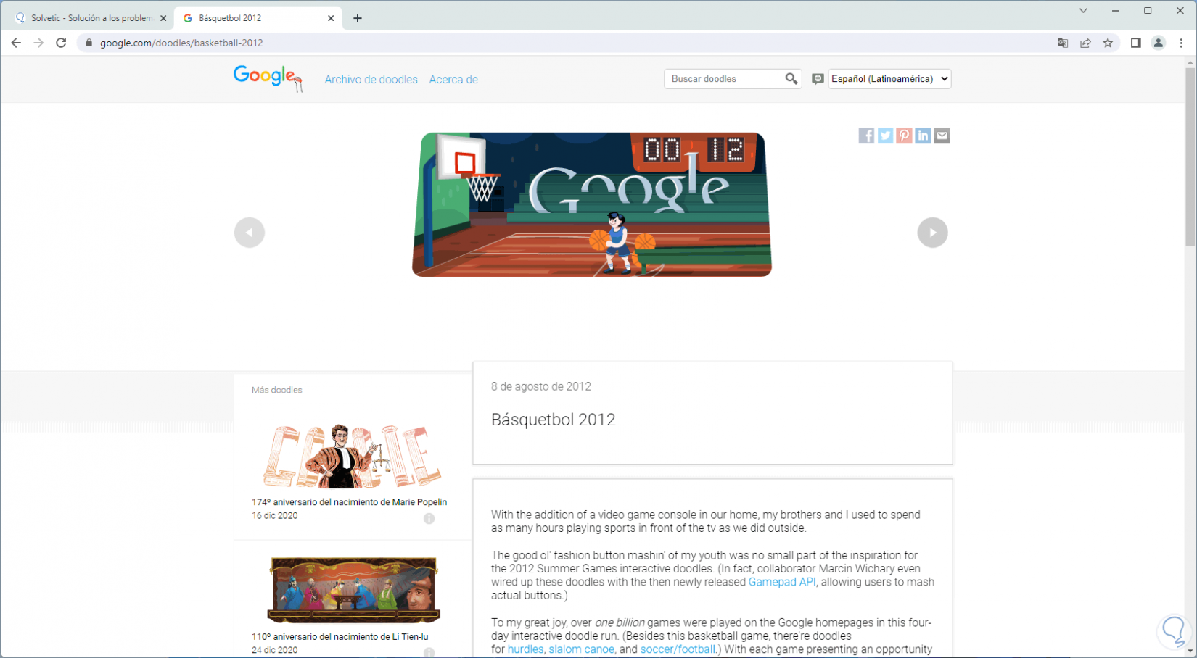Open the soccer/football doodle link
Screen dimensions: 1197x658
[x=678, y=649]
